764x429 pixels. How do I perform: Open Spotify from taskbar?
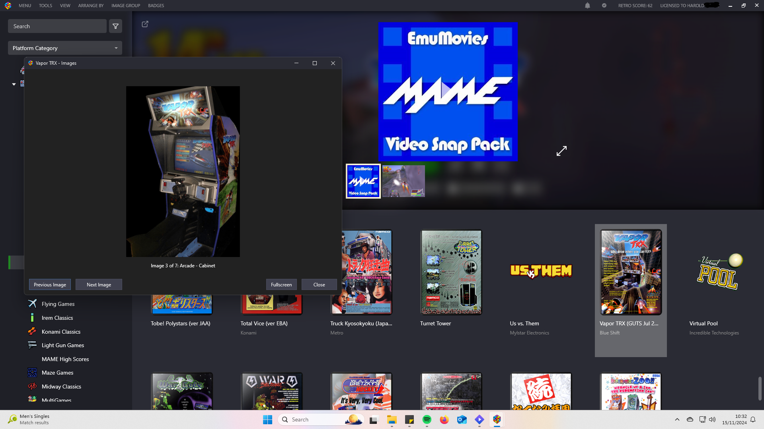pos(427,419)
